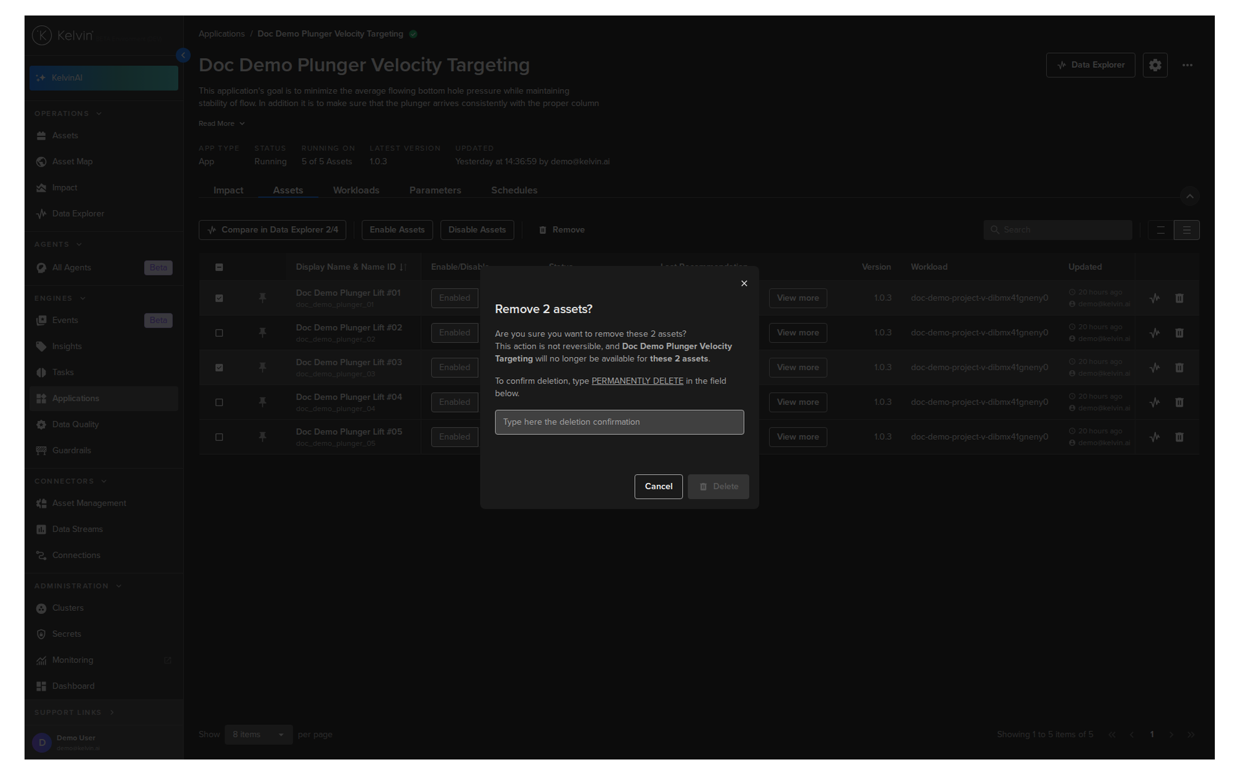Collapse the sidebar with the arrow button
This screenshot has width=1240, height=775.
[x=183, y=56]
